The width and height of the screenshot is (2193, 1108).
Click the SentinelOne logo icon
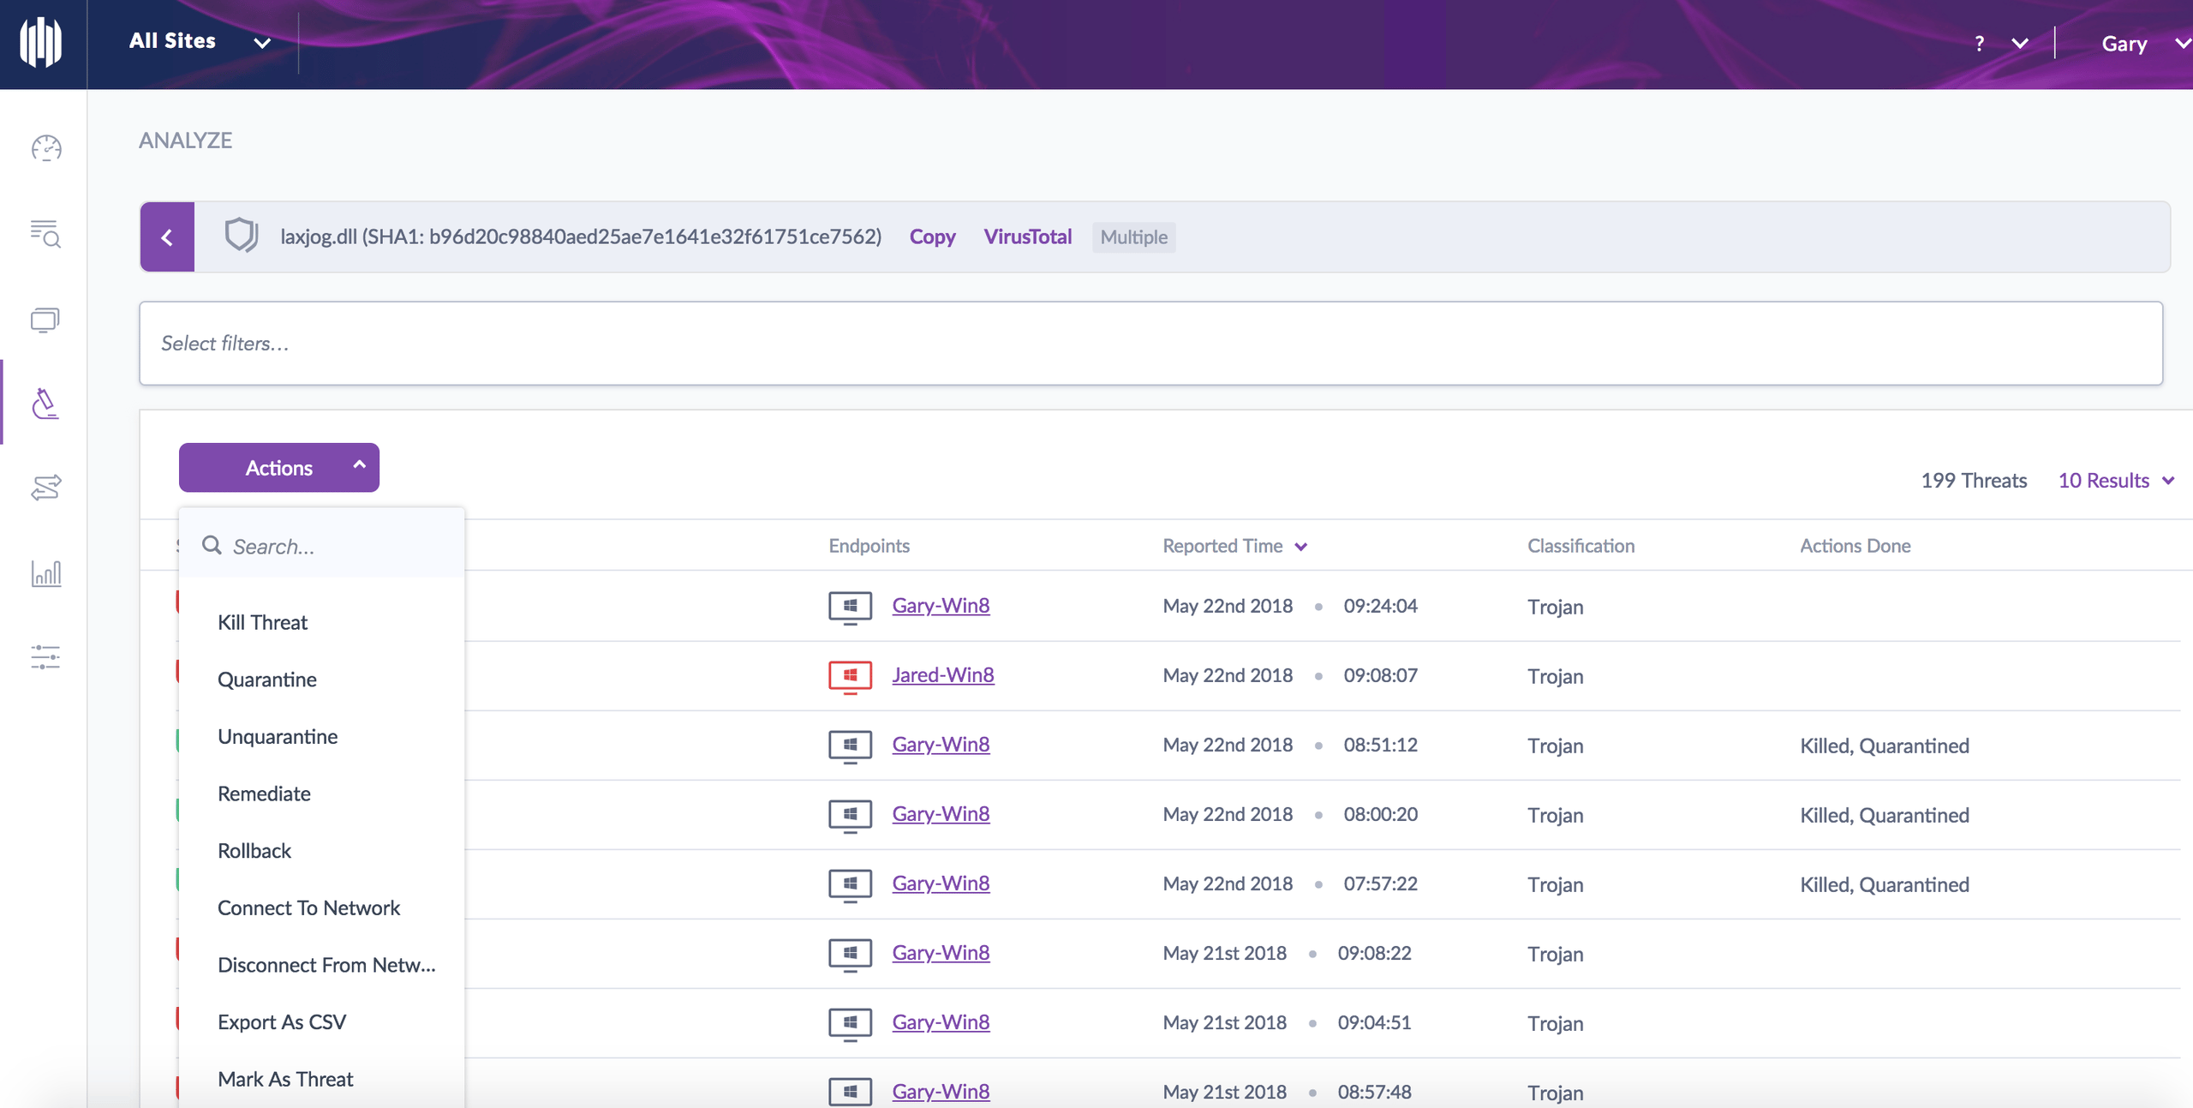pyautogui.click(x=41, y=42)
